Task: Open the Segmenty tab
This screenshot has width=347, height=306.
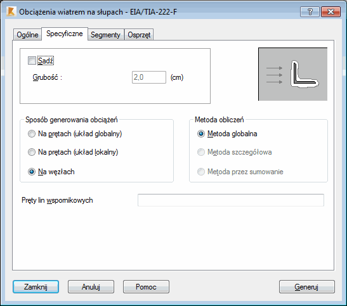Action: coord(105,35)
